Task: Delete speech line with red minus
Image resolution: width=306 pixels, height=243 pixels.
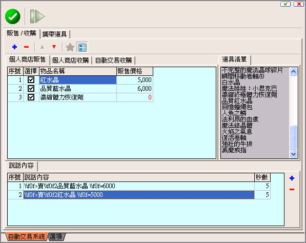Action: point(292,189)
